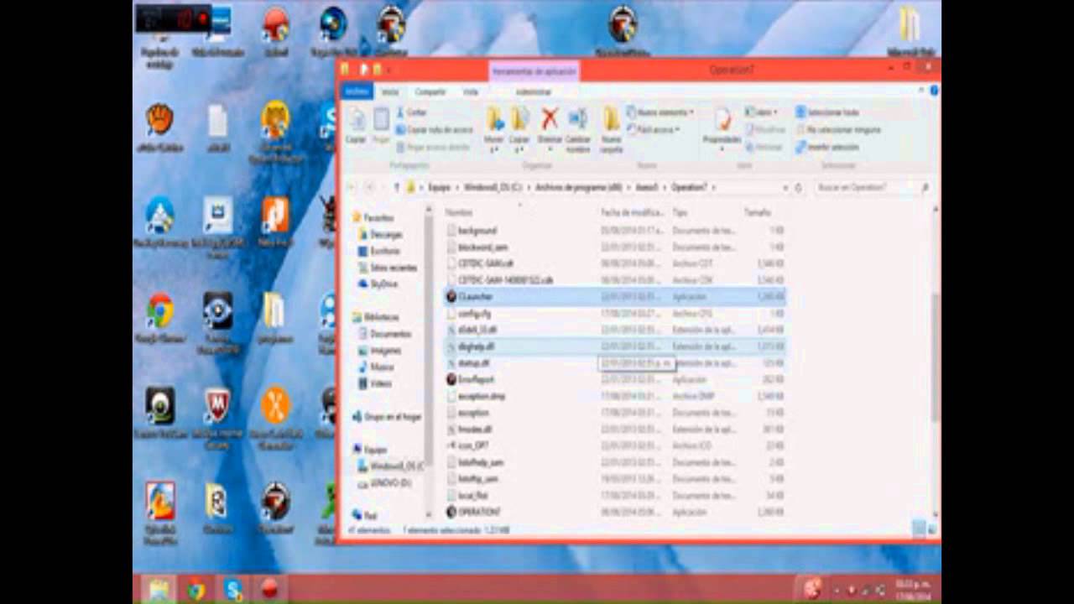Click the Skype icon on the taskbar

[x=232, y=589]
